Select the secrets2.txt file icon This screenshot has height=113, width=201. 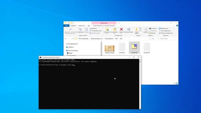147,47
